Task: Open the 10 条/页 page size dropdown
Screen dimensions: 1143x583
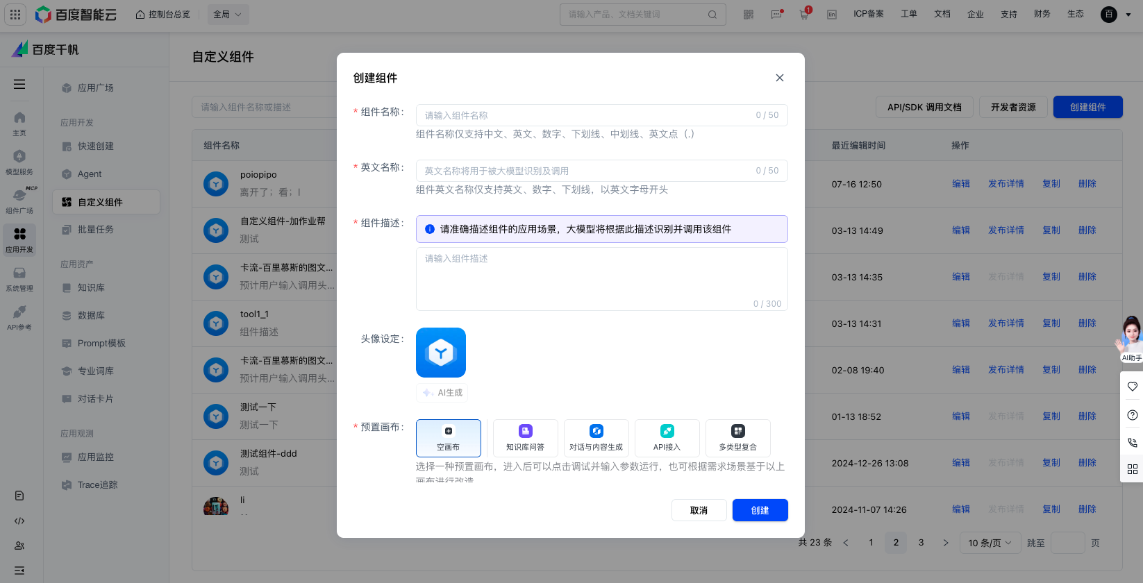Action: click(990, 543)
